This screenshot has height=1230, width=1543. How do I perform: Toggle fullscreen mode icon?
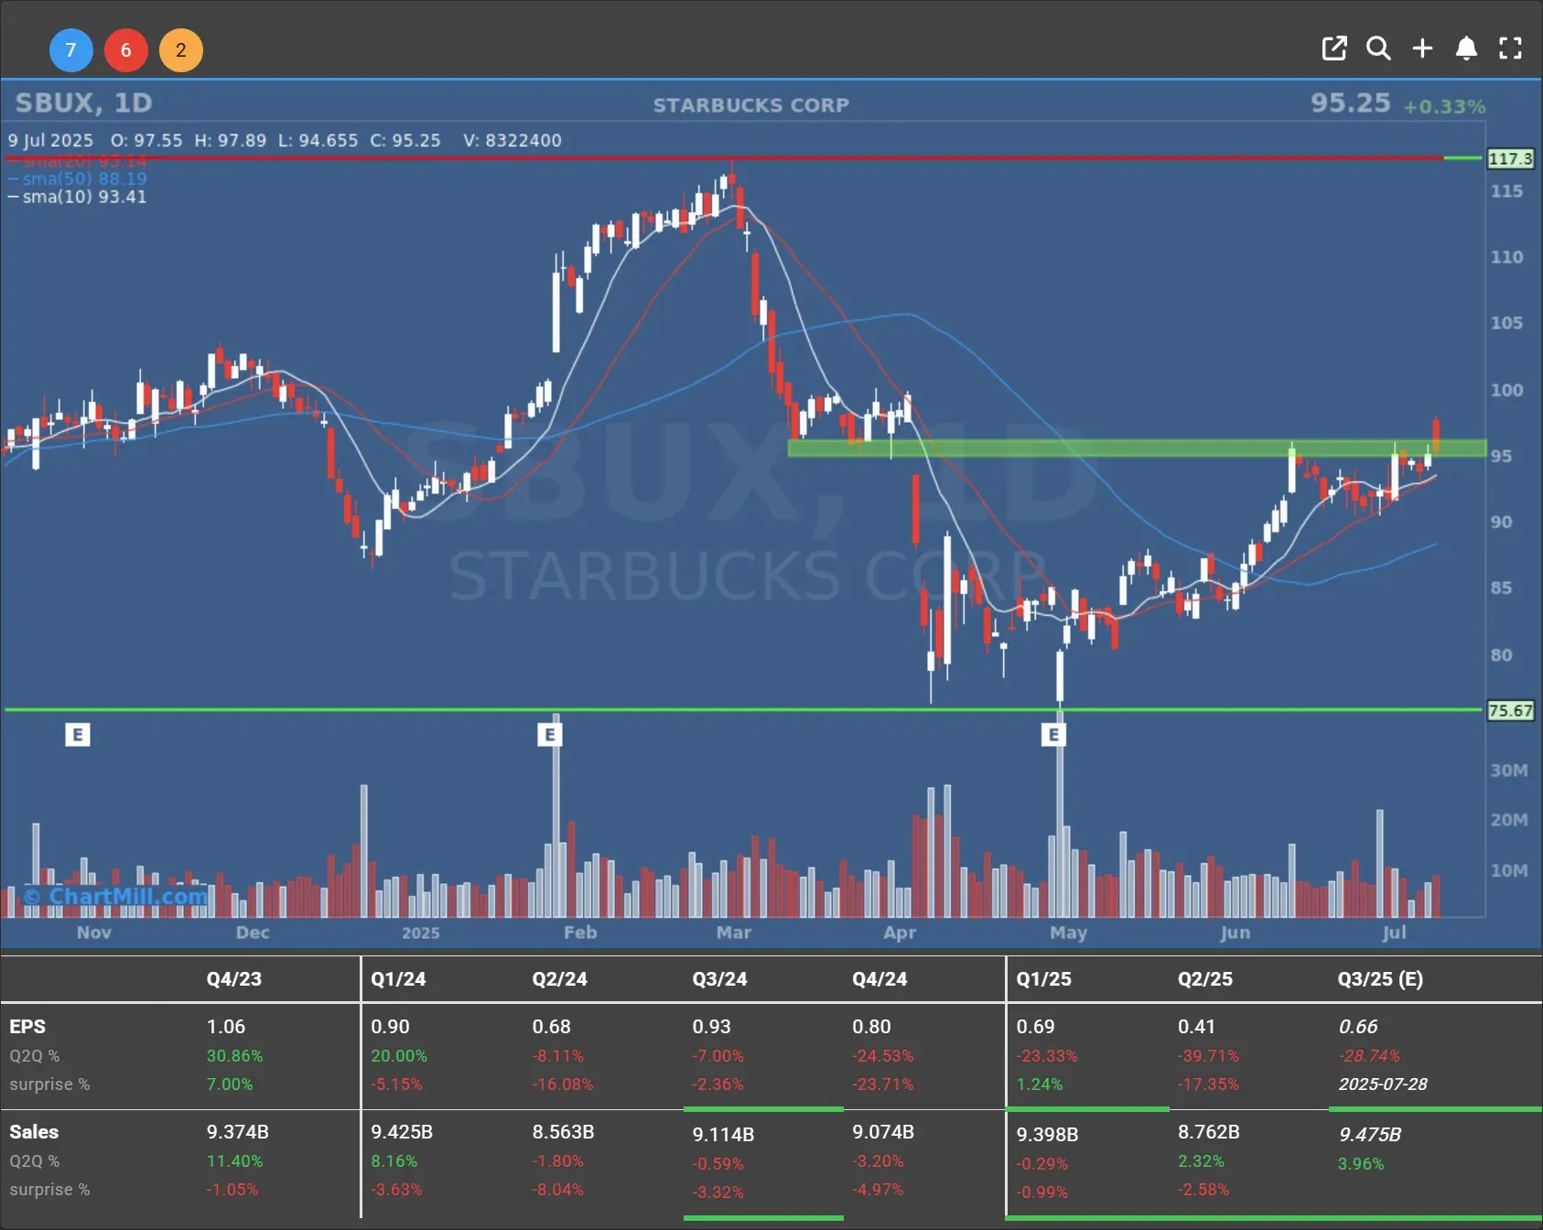(1510, 49)
